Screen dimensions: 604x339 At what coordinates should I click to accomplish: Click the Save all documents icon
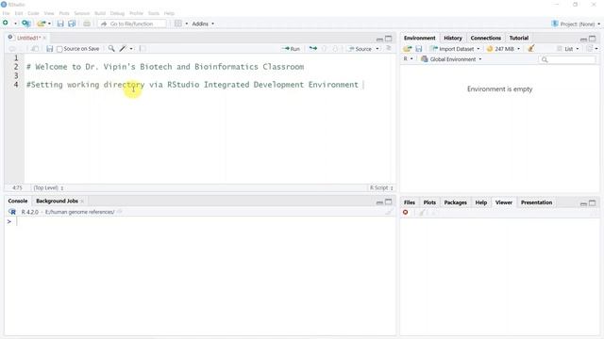[x=72, y=24]
